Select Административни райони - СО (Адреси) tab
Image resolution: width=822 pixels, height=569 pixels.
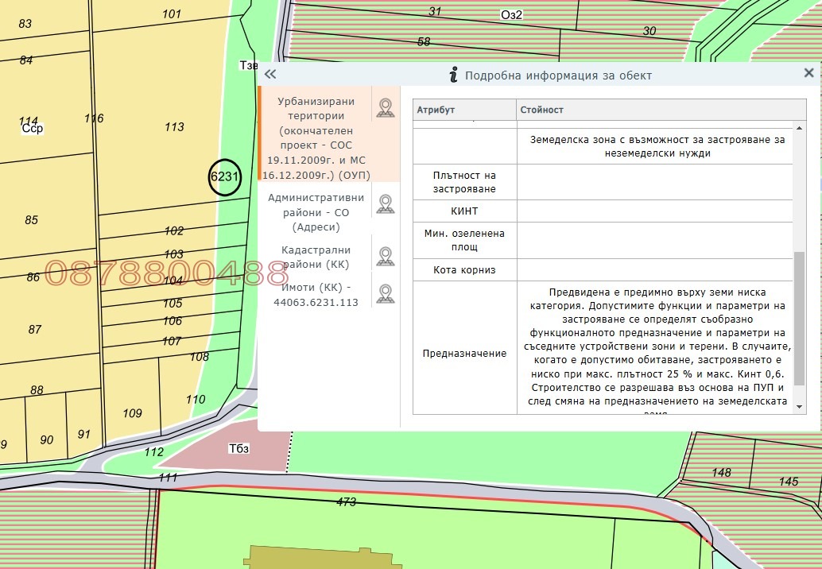(x=316, y=212)
